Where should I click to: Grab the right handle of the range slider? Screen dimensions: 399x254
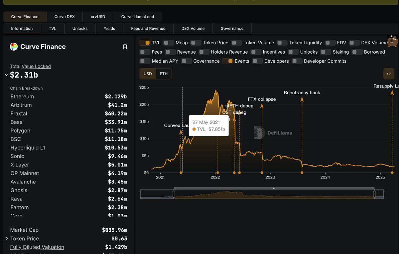tap(374, 194)
